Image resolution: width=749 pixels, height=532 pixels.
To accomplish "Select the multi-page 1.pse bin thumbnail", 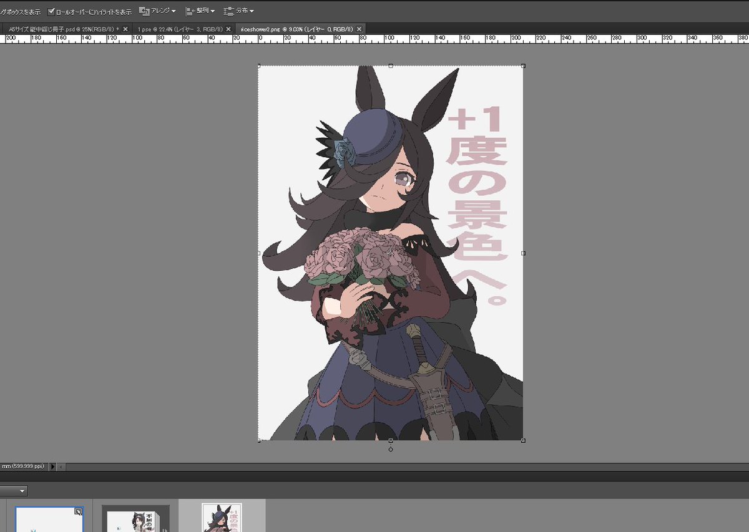I will click(135, 519).
